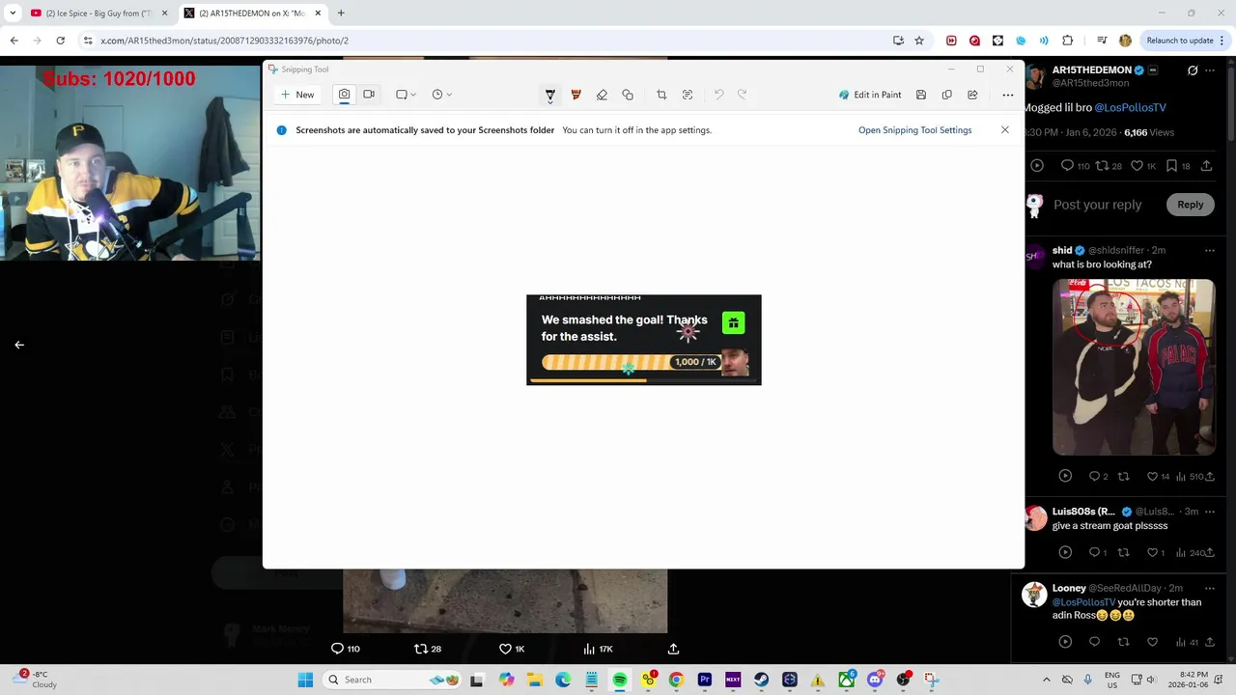Viewport: 1236px width, 695px height.
Task: Repost Luis808s reply
Action: (1123, 552)
